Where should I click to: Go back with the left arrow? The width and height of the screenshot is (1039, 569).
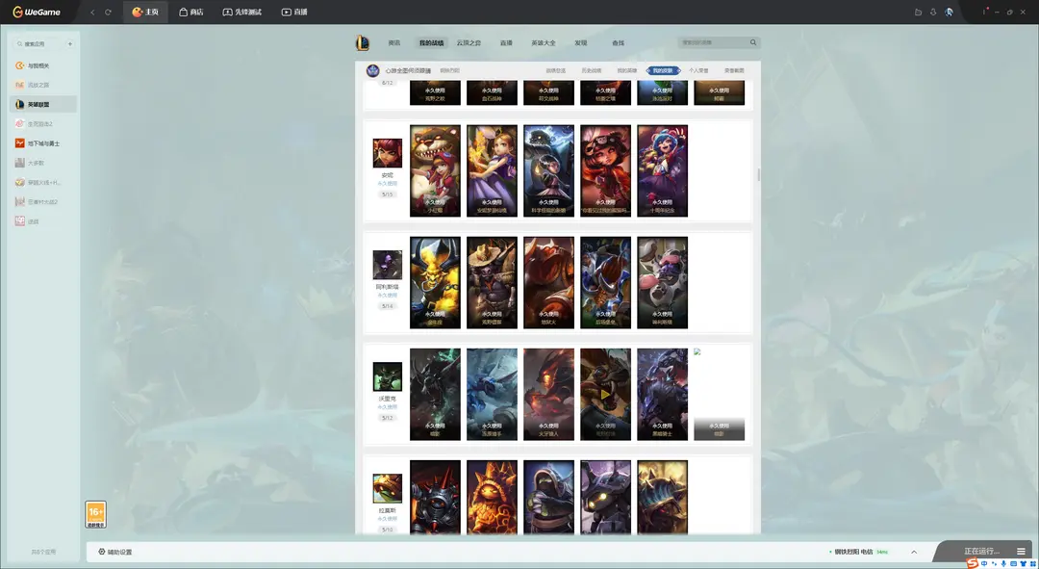[x=92, y=12]
